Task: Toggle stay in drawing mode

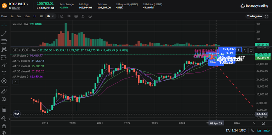Action: click(4, 118)
